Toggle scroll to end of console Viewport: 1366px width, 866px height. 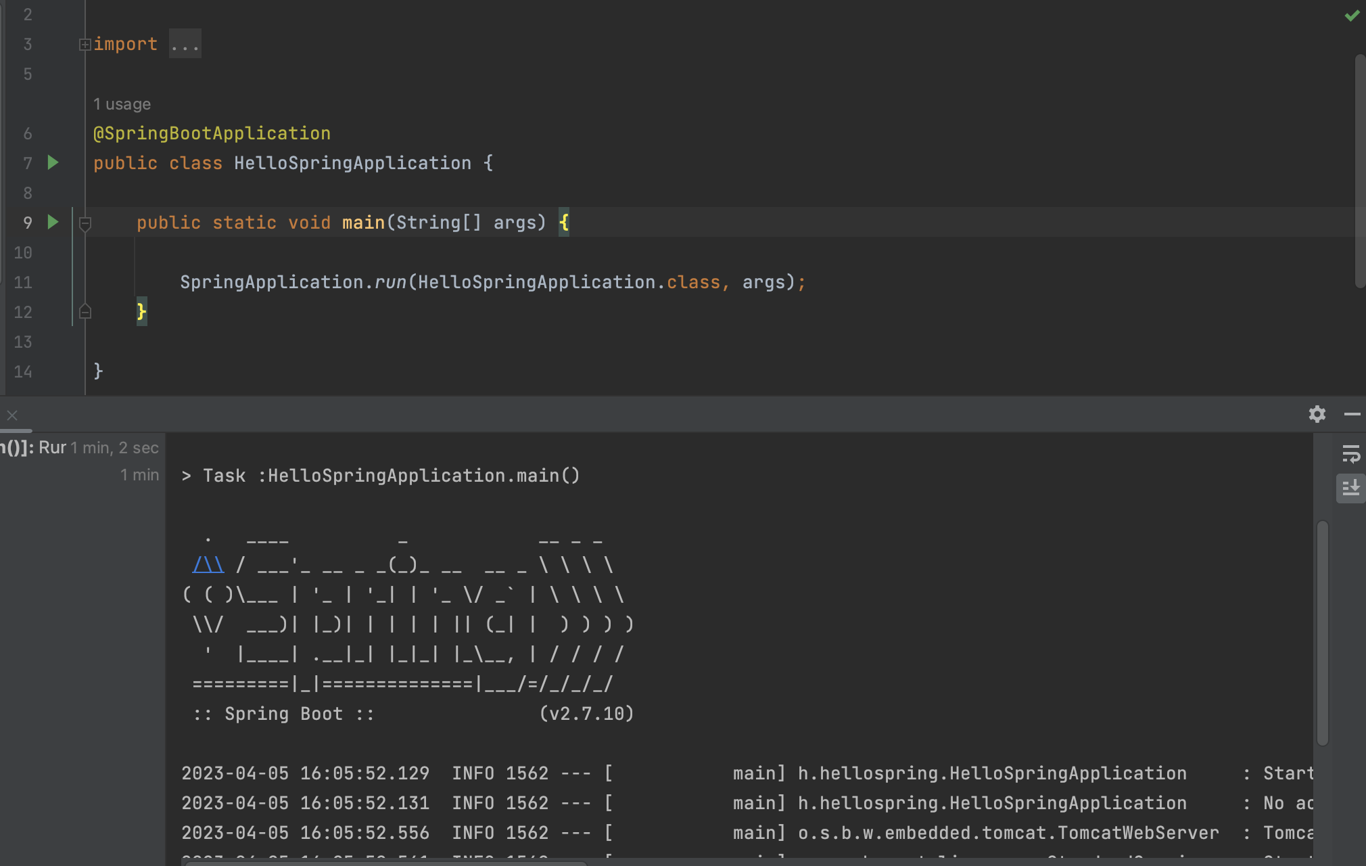(1350, 488)
